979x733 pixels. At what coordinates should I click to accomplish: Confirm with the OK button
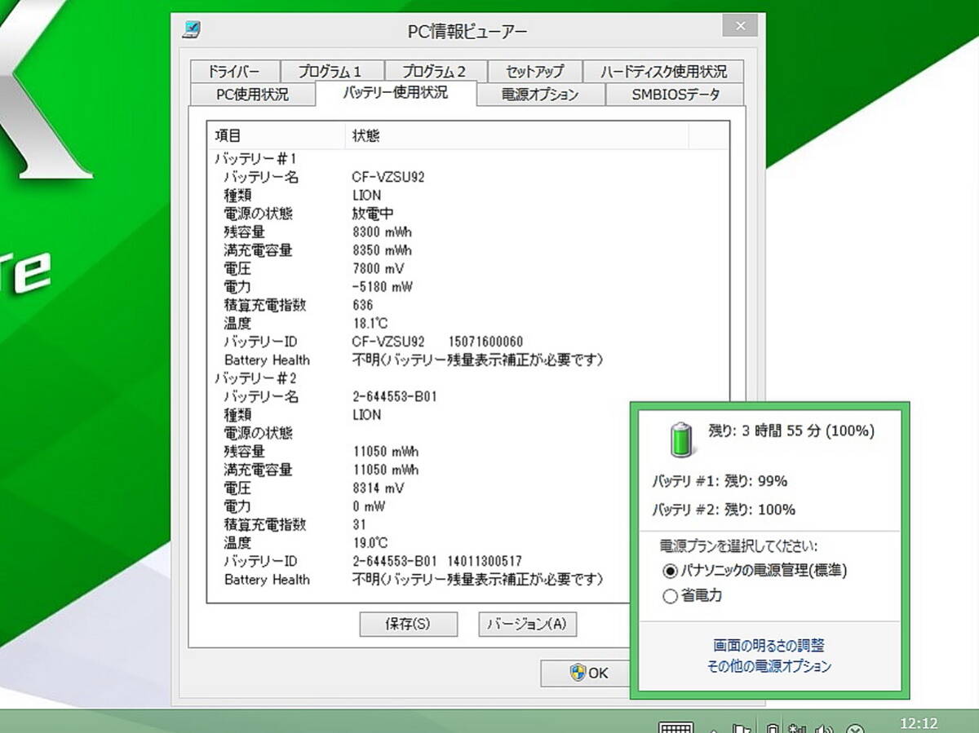pyautogui.click(x=586, y=673)
